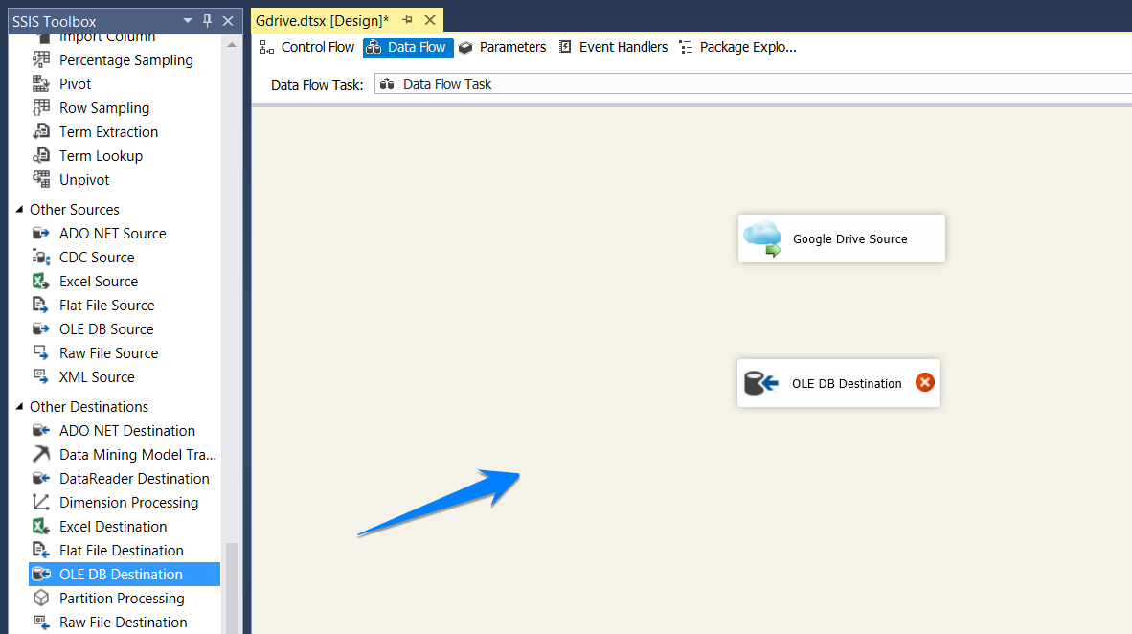1132x634 pixels.
Task: Pin the Gdrive.dtsx document tab
Action: (407, 20)
